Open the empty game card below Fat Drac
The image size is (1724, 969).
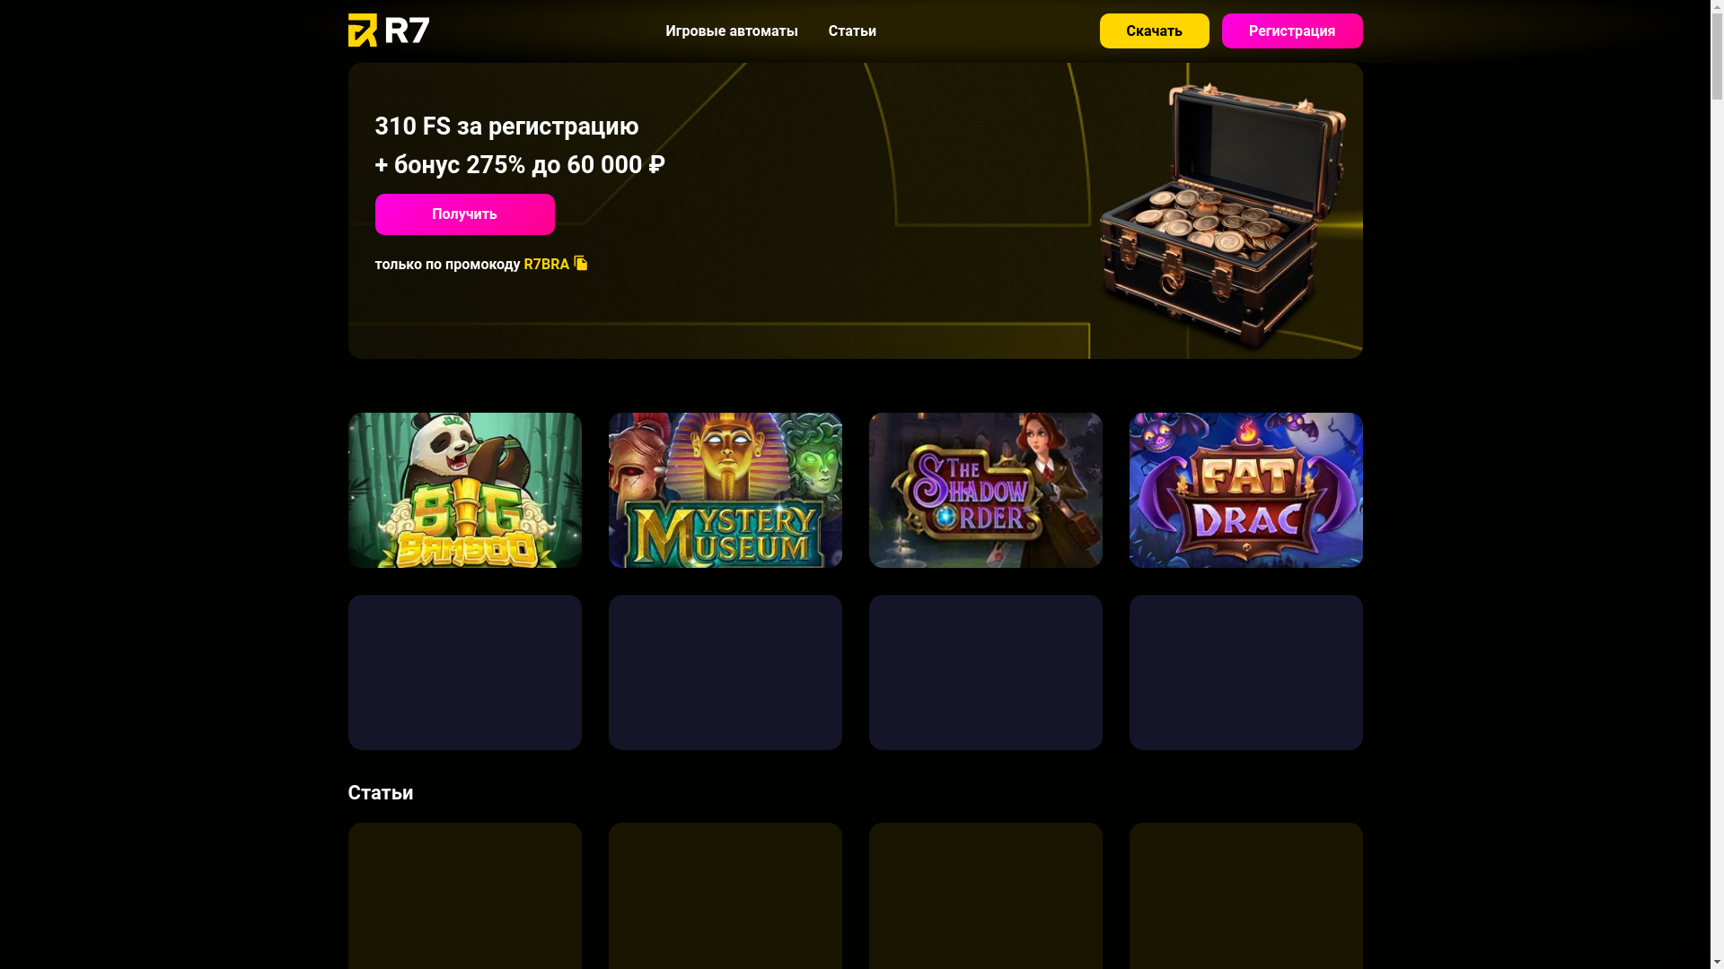(1246, 672)
